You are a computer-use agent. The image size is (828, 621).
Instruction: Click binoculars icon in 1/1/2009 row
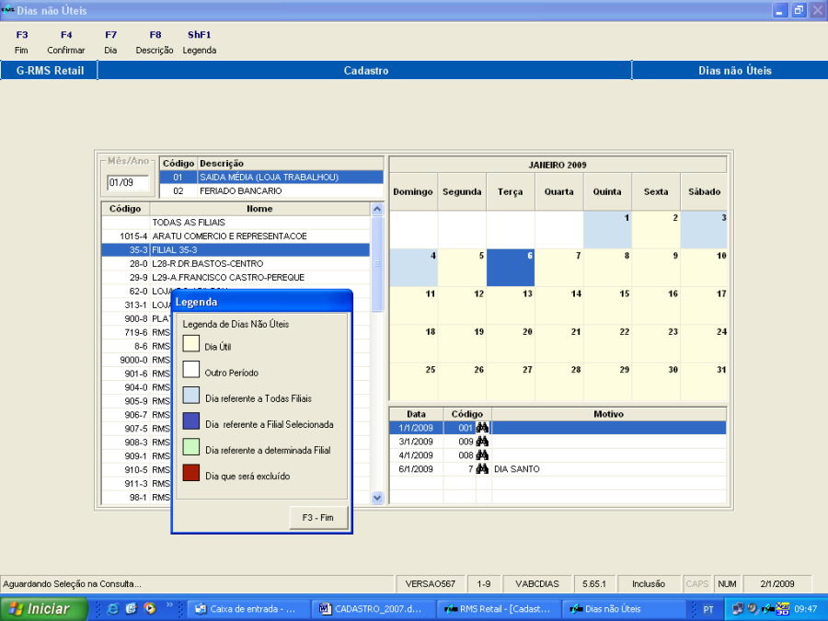[482, 428]
